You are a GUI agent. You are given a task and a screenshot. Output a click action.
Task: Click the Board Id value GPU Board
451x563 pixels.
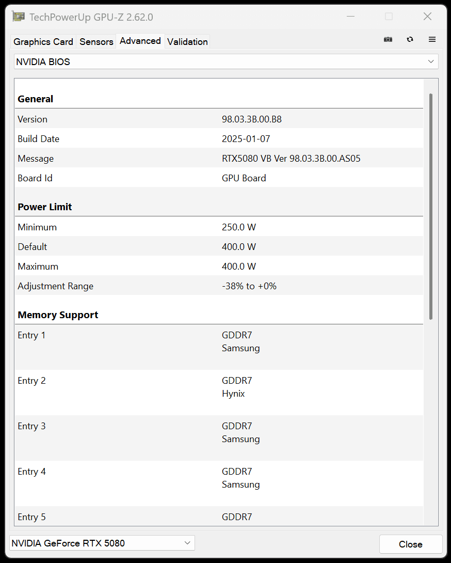point(244,178)
